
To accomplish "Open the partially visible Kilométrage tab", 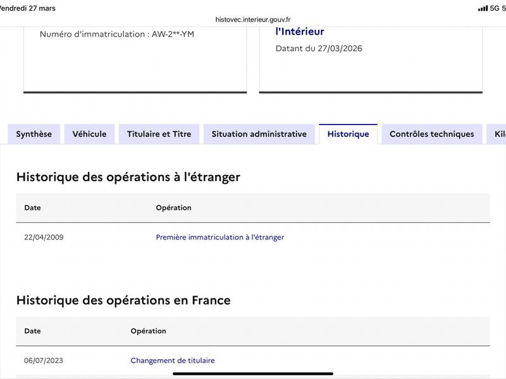I will 495,134.
